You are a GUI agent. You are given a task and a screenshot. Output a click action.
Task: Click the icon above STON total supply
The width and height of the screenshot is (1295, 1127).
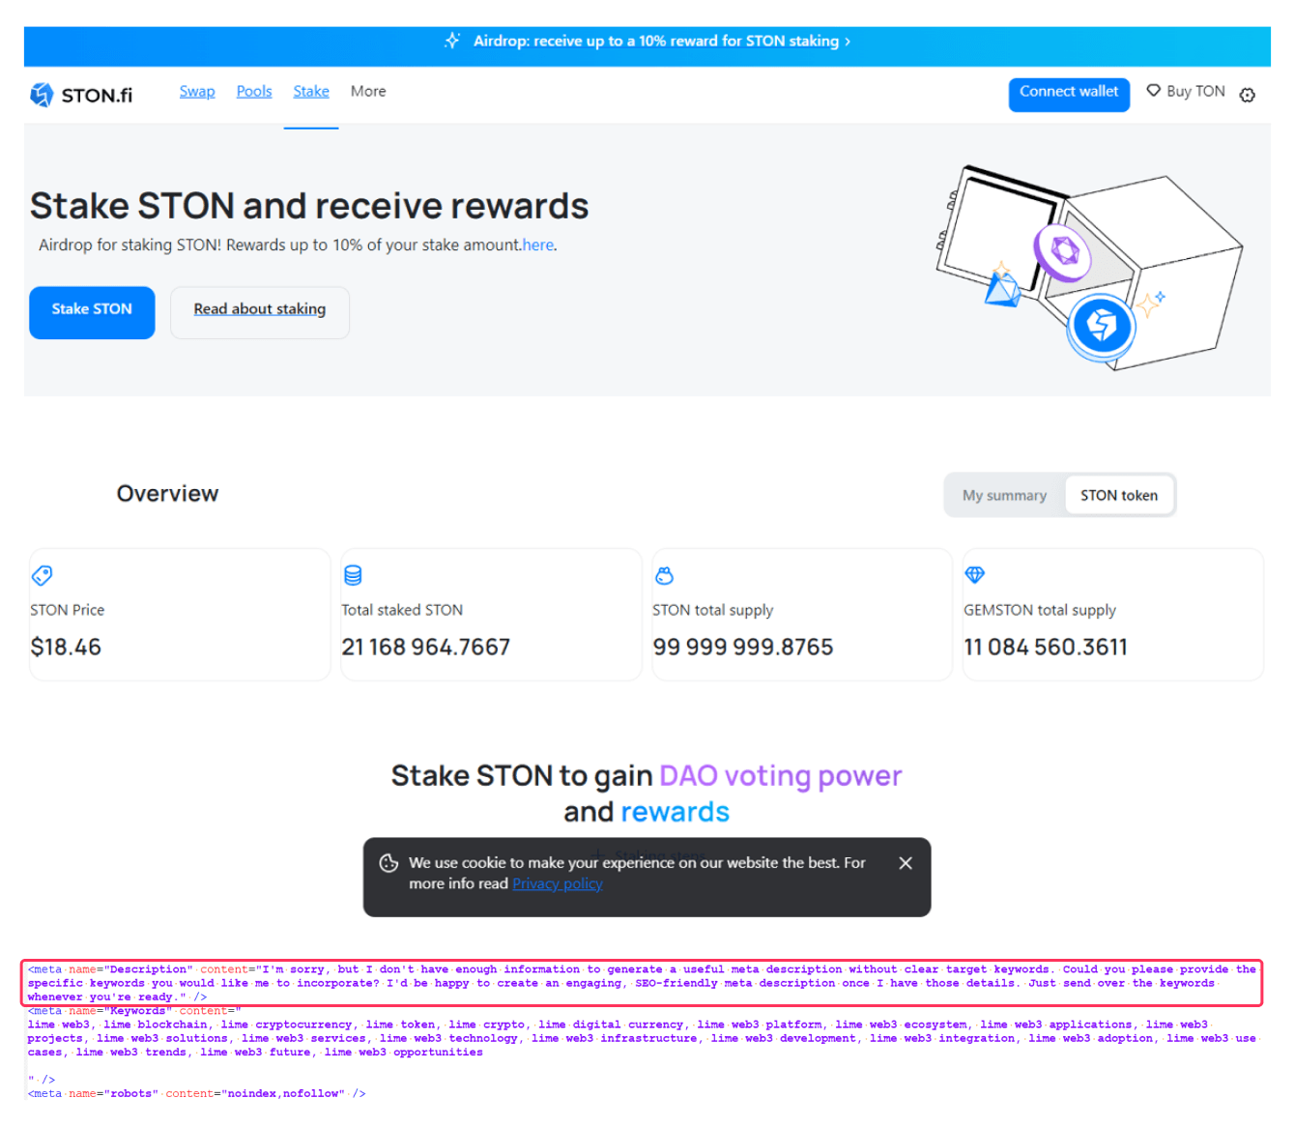click(664, 576)
